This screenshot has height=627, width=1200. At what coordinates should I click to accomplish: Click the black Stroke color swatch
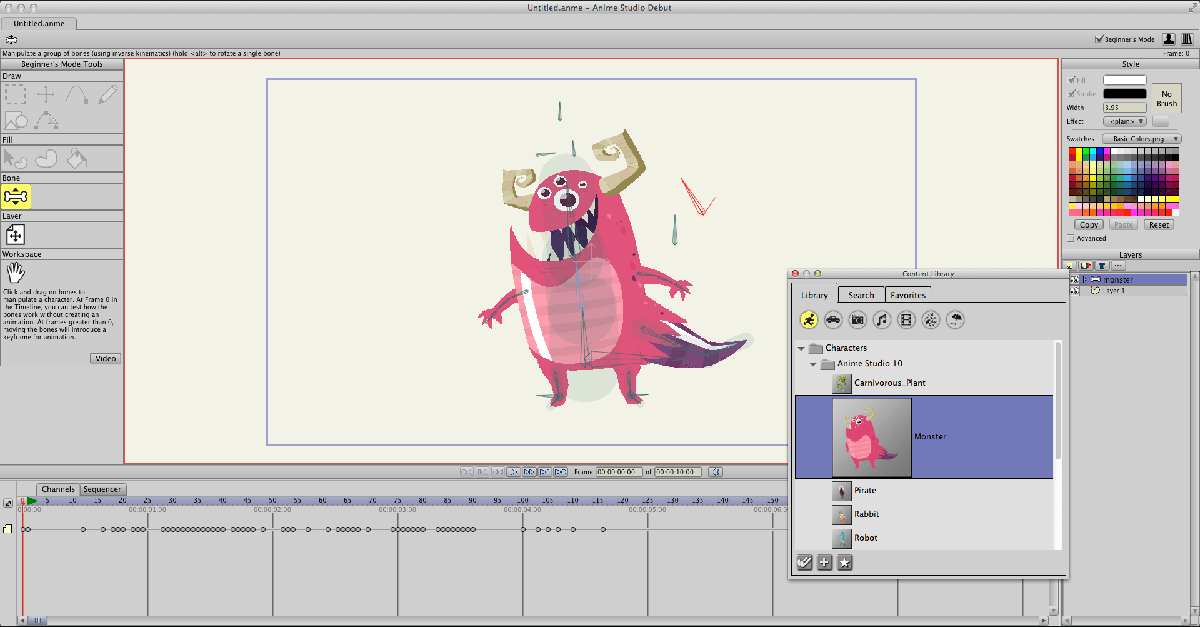tap(1124, 94)
